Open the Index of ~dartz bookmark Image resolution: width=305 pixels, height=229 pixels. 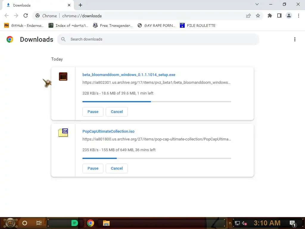pyautogui.click(x=68, y=26)
